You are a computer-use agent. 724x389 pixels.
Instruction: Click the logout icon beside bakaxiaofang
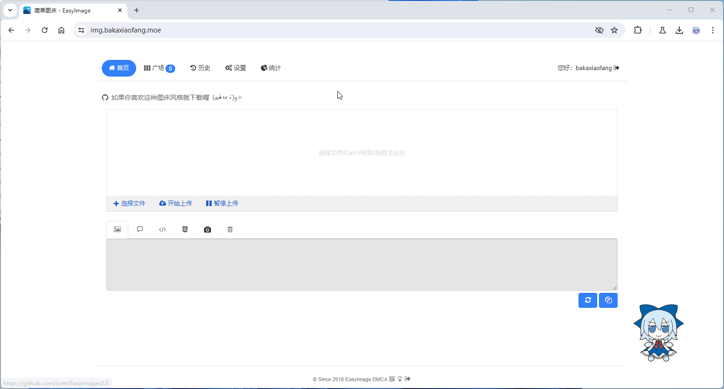tap(617, 68)
